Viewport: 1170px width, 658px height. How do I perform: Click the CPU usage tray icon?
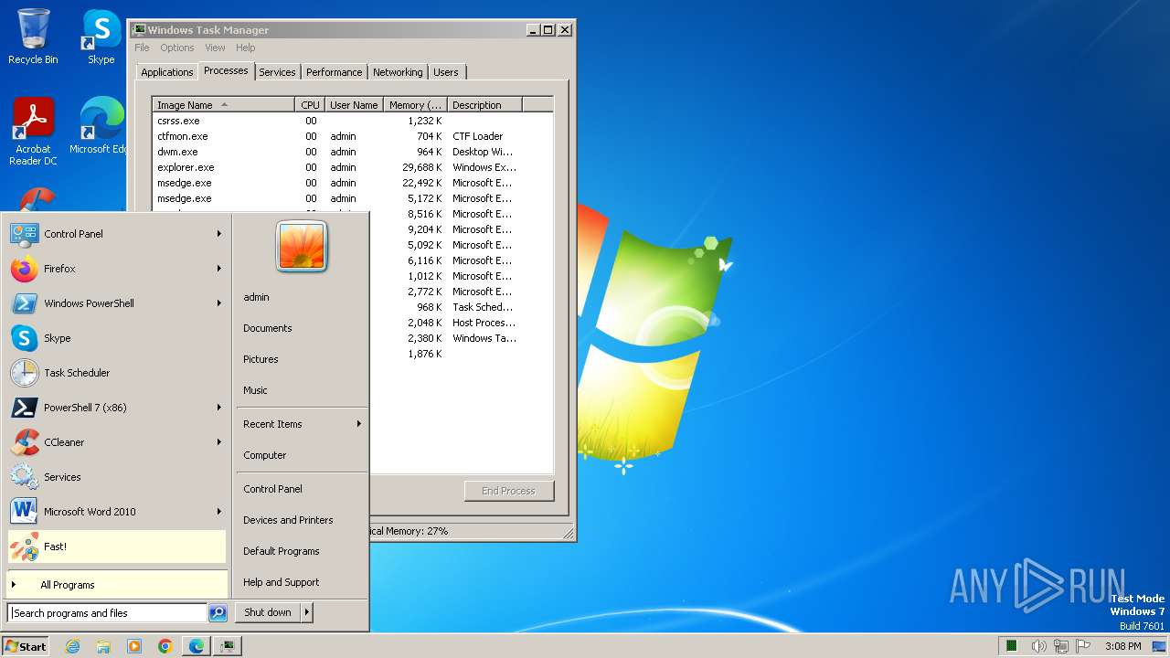pyautogui.click(x=1012, y=646)
